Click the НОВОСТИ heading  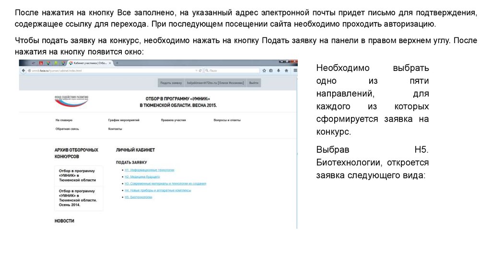pos(64,221)
